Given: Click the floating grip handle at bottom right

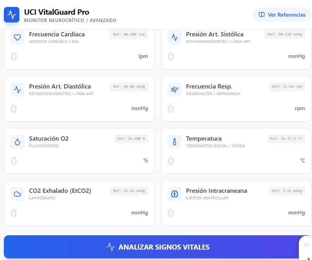Looking at the screenshot, I should point(307,245).
